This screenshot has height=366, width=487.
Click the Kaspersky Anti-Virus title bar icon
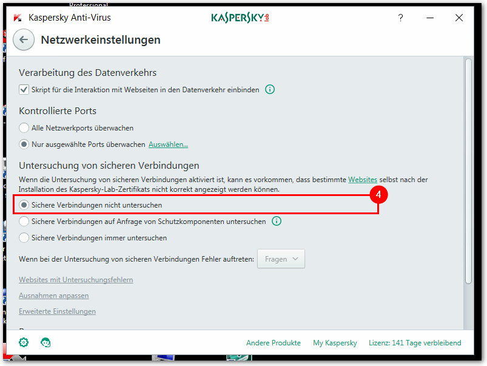click(18, 18)
